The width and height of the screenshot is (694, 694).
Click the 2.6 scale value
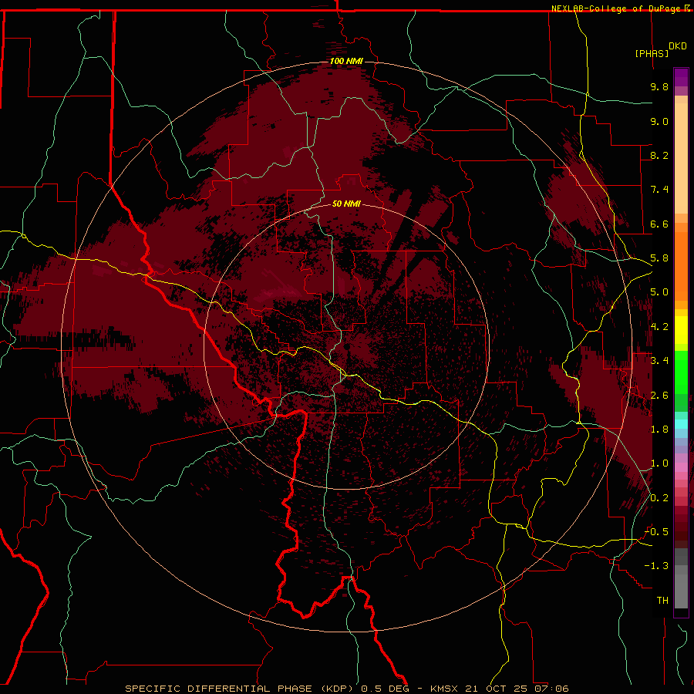tap(659, 396)
